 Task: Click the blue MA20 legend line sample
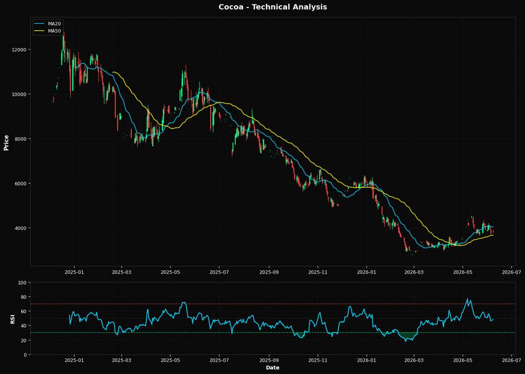[39, 24]
